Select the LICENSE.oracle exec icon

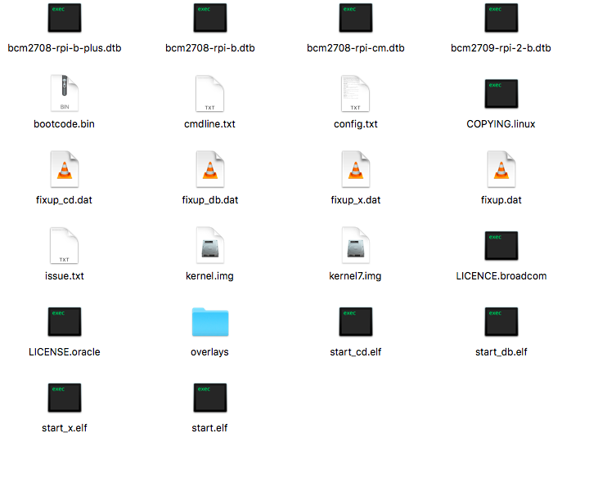(x=65, y=322)
